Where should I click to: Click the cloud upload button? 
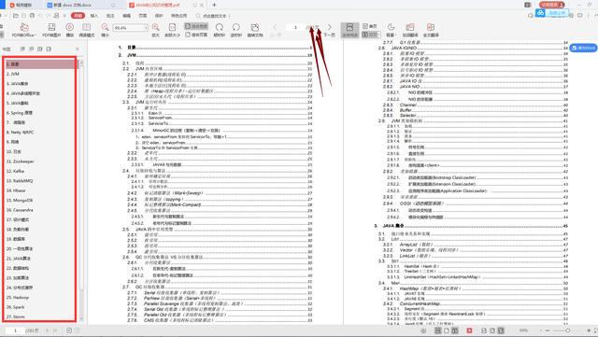(552, 13)
